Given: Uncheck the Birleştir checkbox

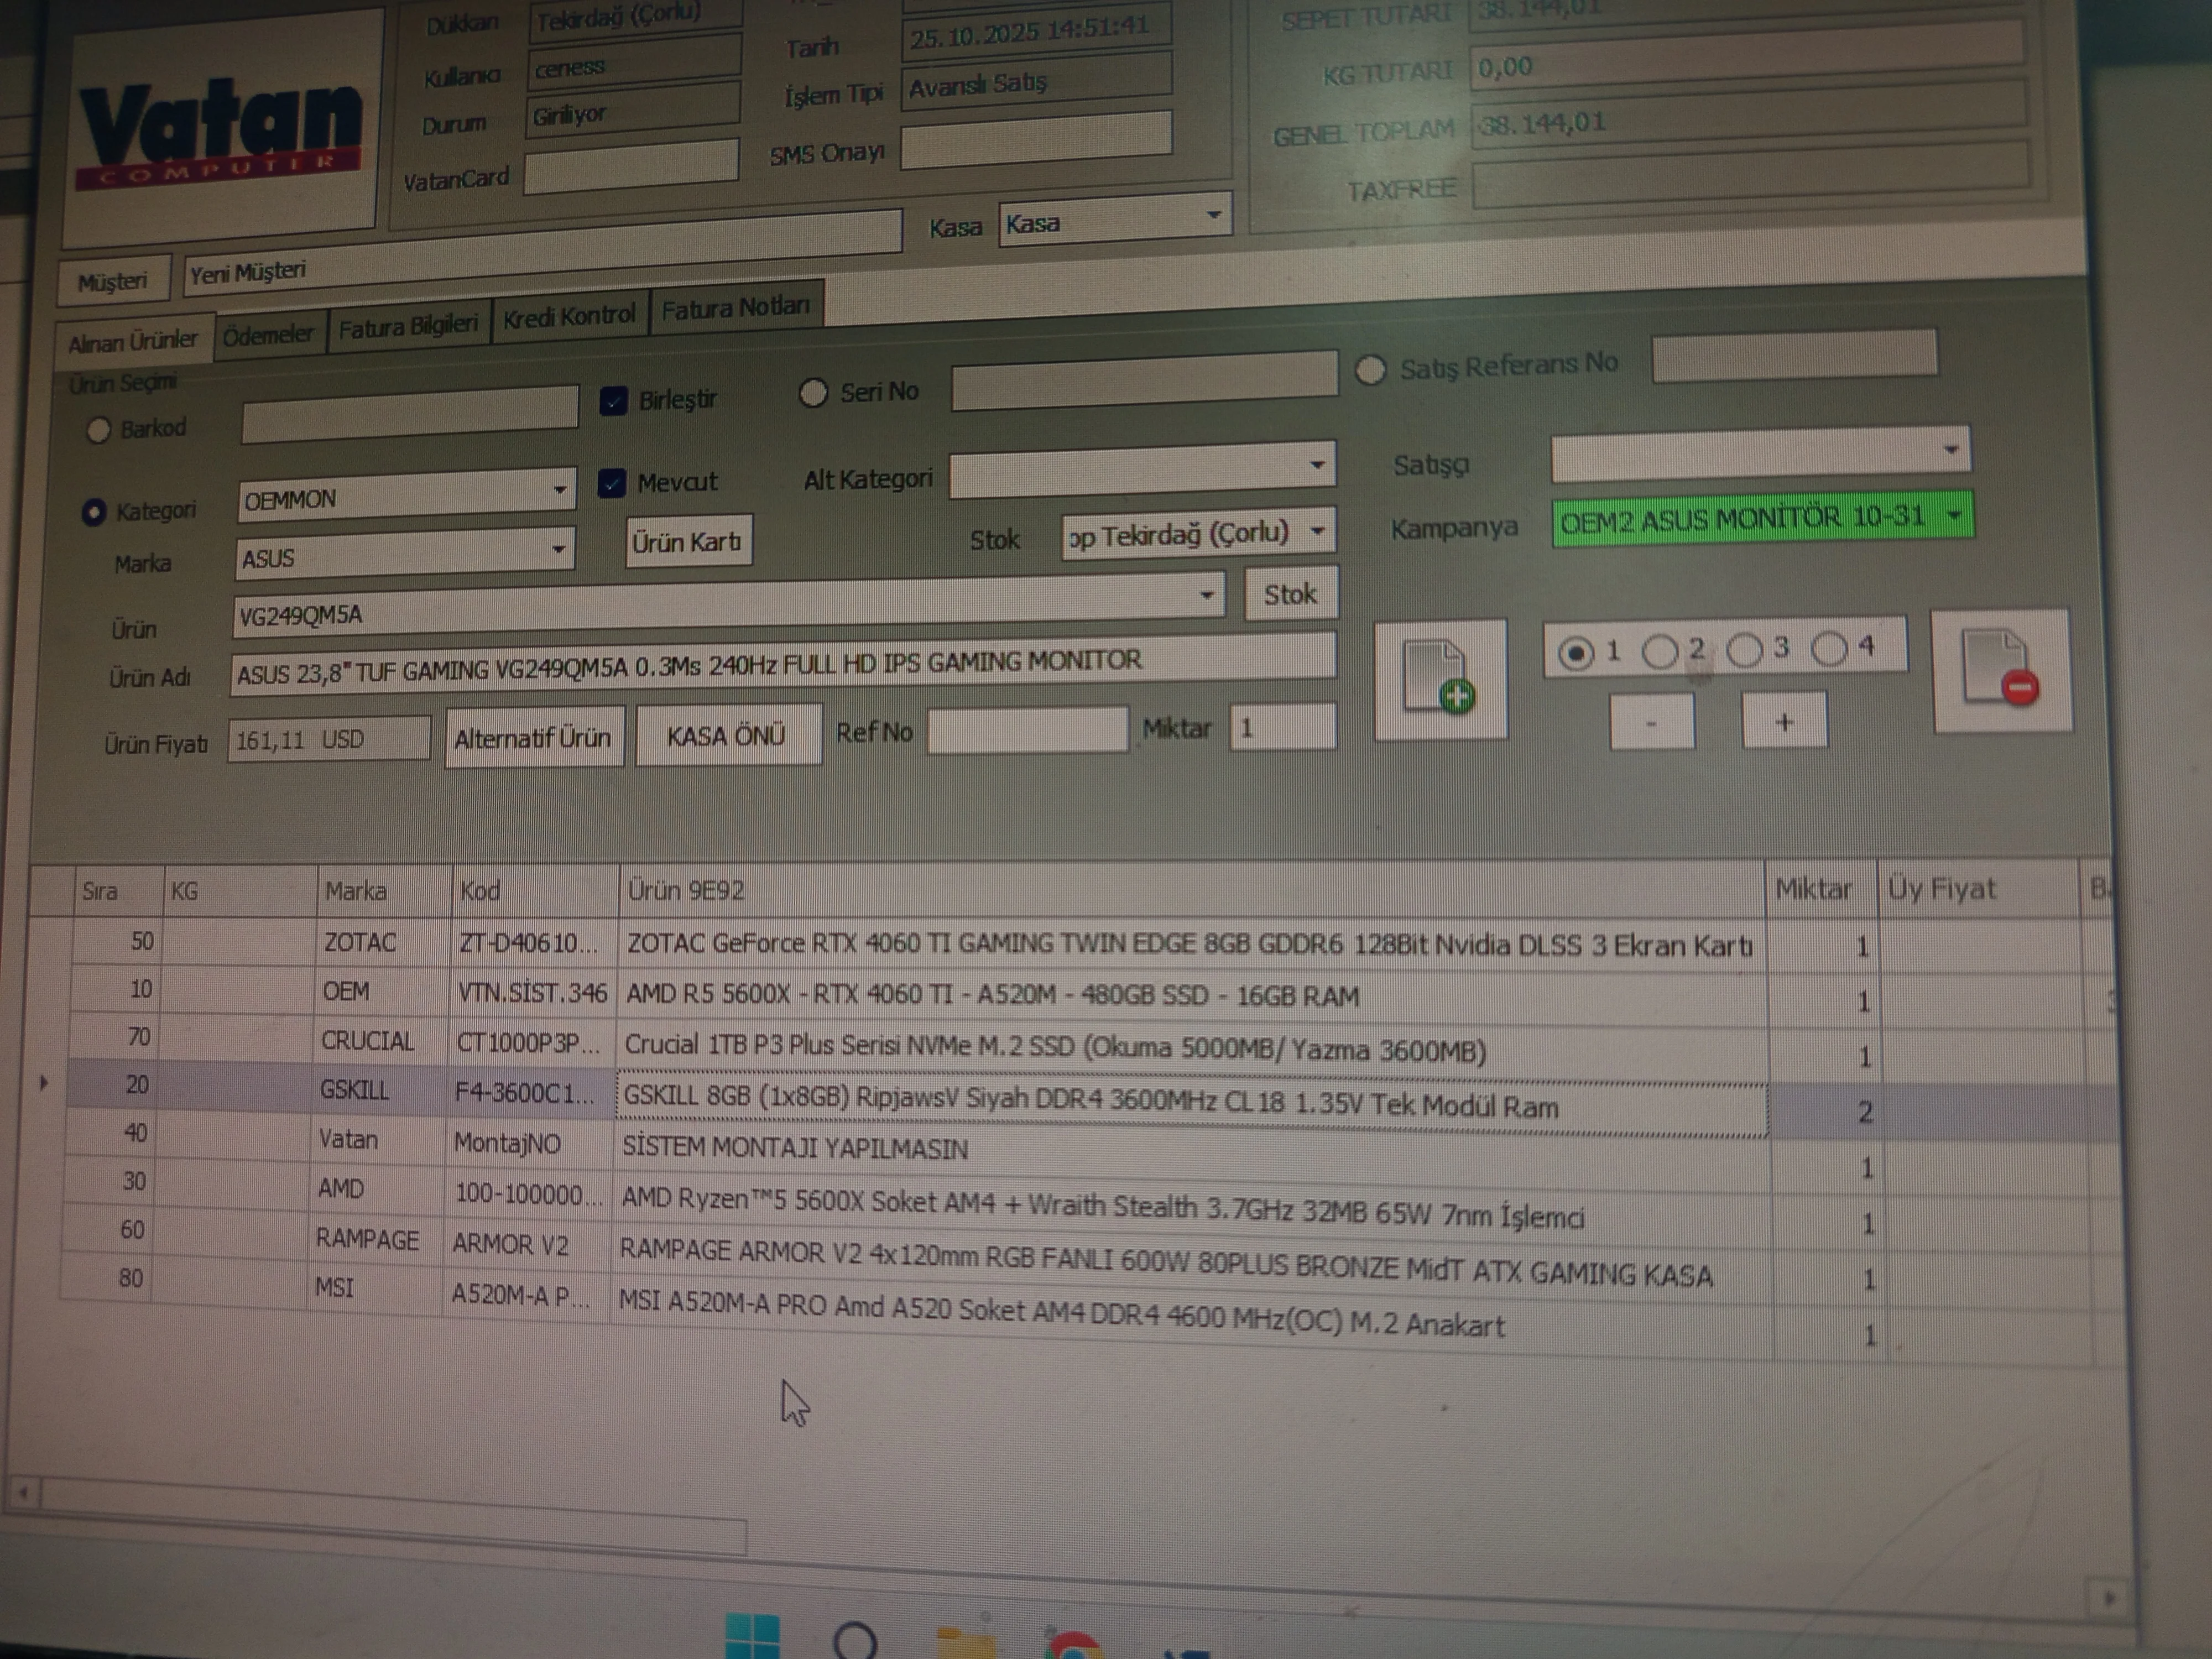Looking at the screenshot, I should tap(613, 401).
